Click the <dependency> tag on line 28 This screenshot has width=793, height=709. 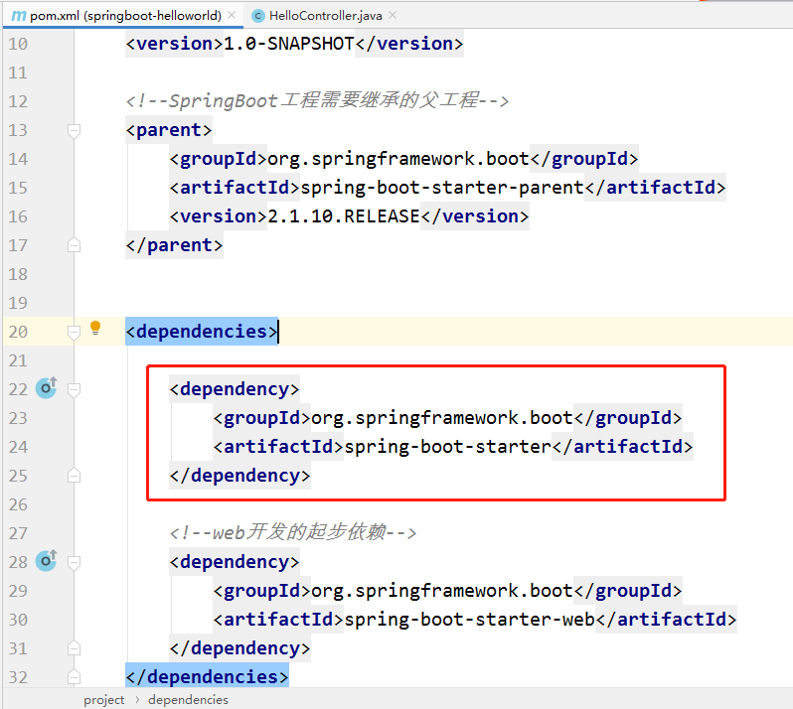[x=235, y=562]
